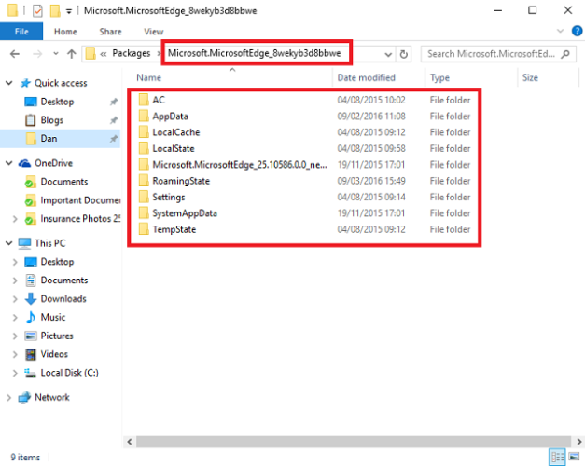Go back using the Back arrow
This screenshot has height=466, width=585.
click(x=15, y=54)
